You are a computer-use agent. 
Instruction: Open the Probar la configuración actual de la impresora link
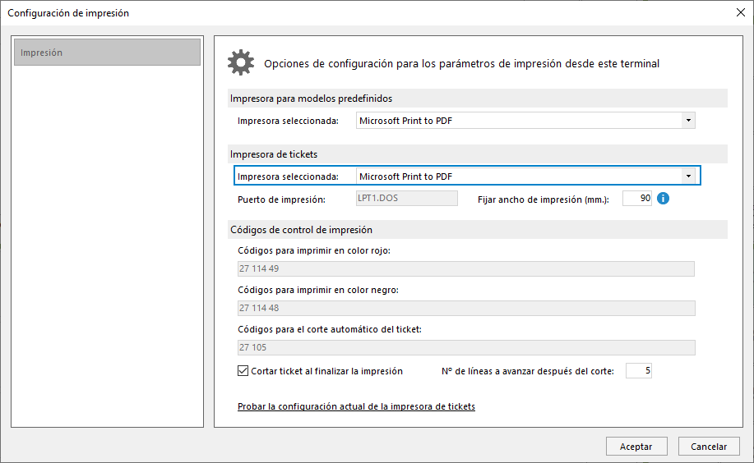[x=356, y=406]
